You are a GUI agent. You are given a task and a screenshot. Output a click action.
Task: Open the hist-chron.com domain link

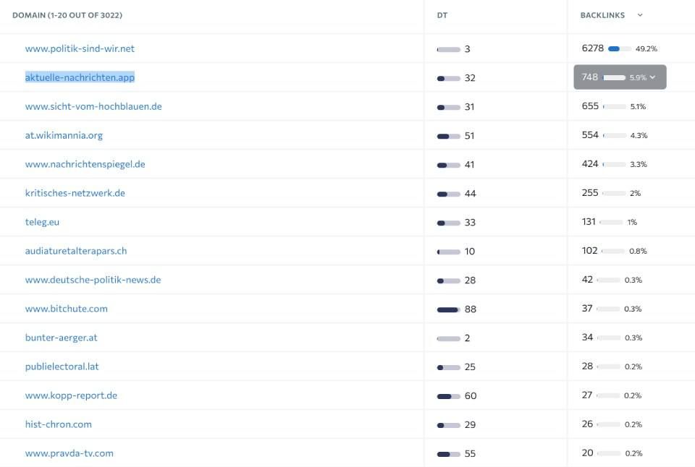click(58, 424)
